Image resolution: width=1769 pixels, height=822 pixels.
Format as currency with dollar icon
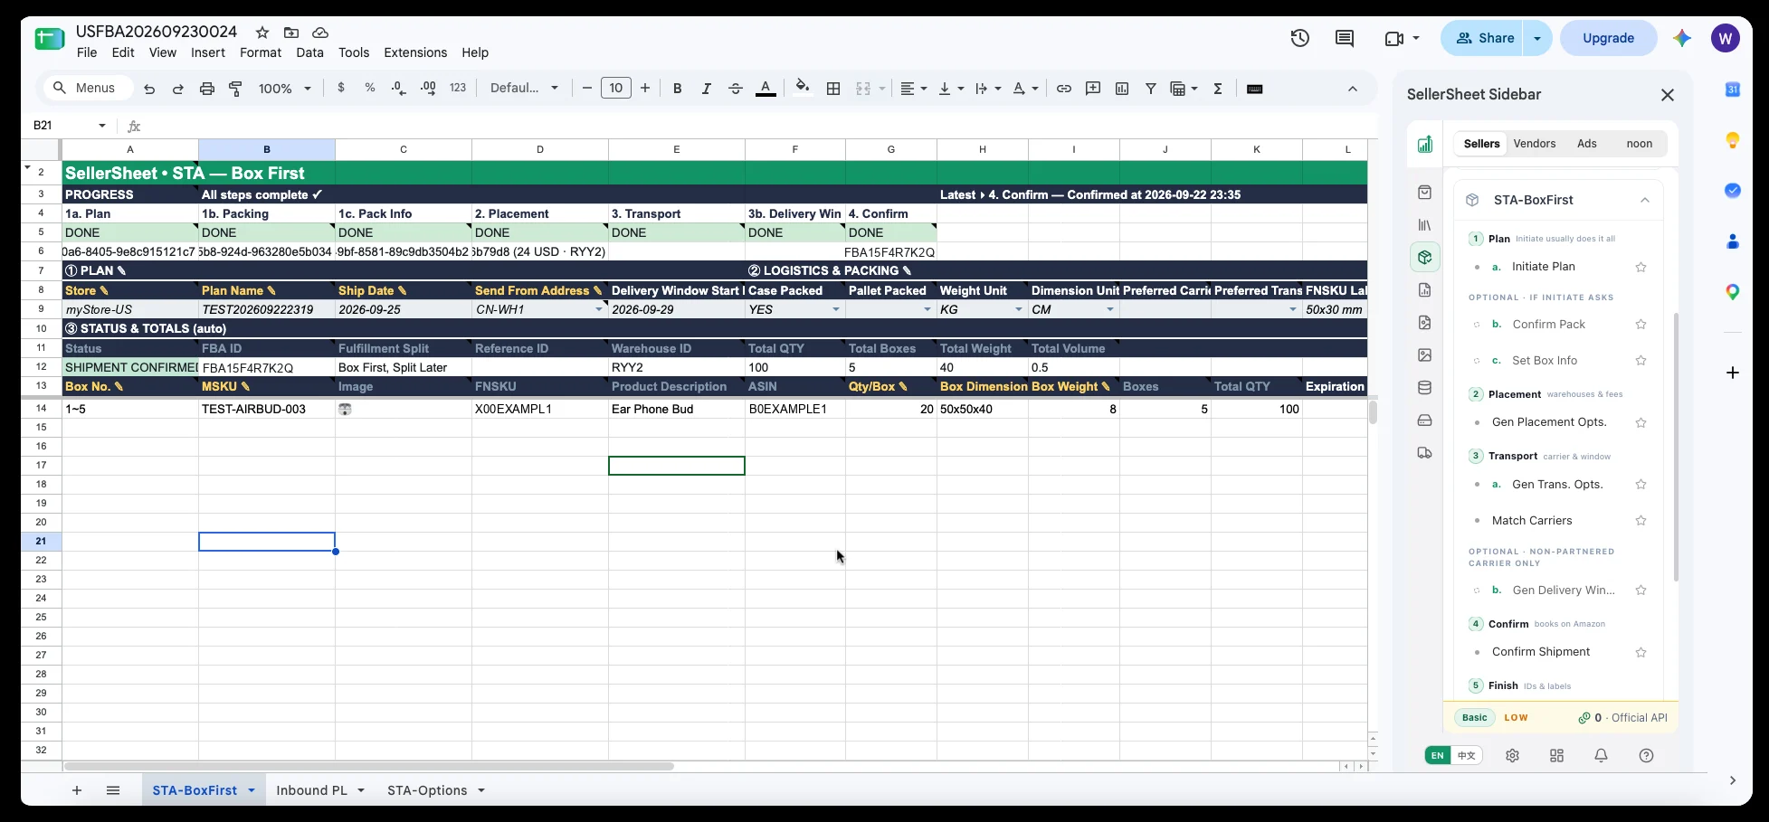[x=341, y=88]
